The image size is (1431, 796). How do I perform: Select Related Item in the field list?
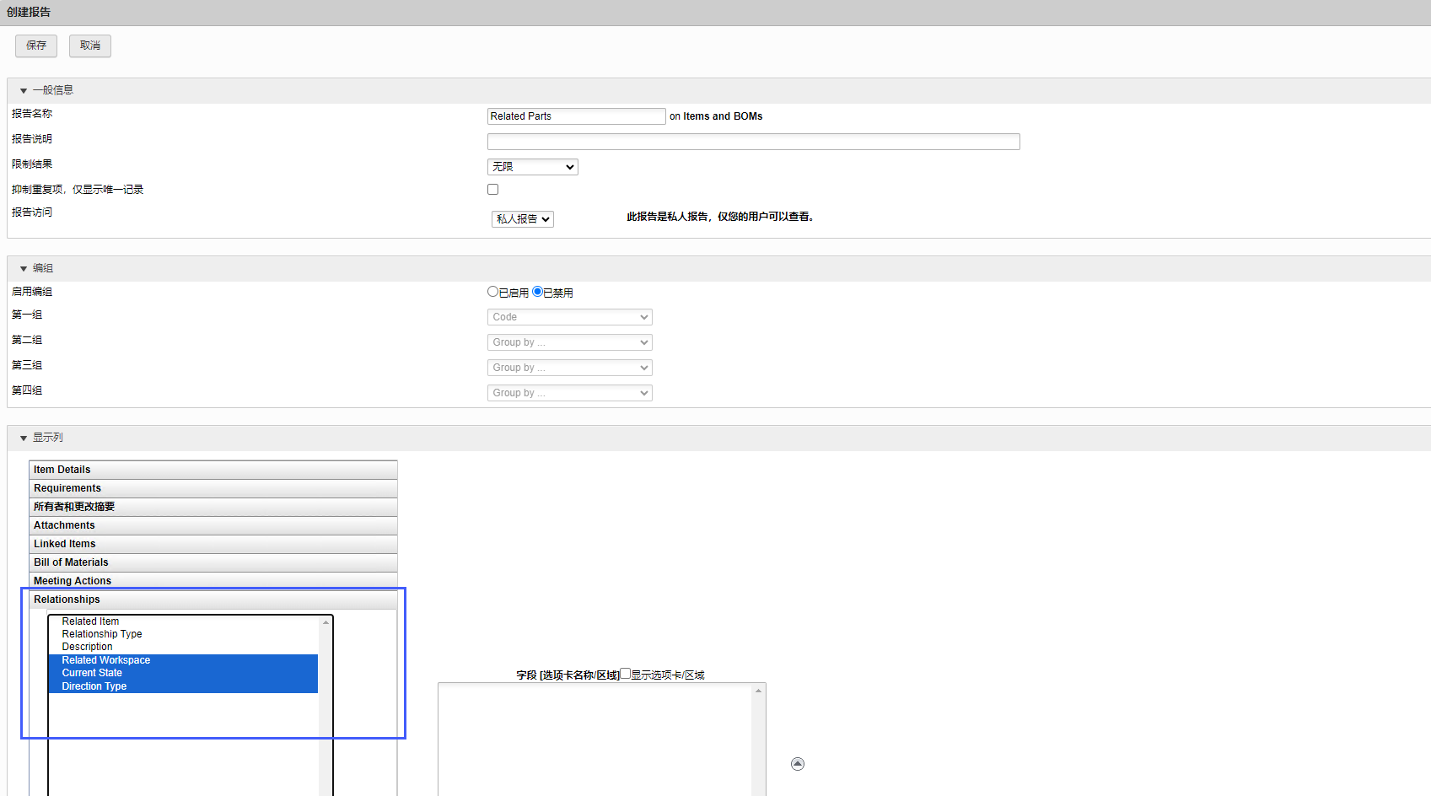(x=183, y=621)
